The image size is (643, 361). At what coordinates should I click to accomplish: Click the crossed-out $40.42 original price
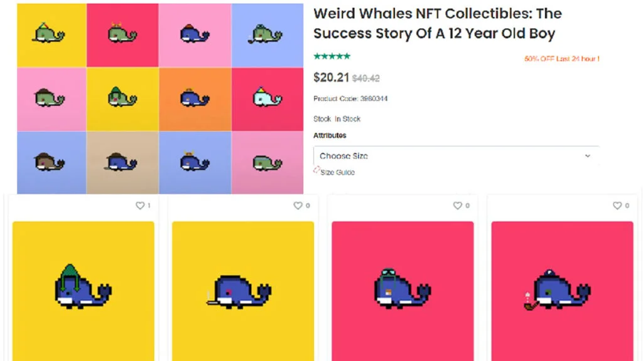(365, 78)
